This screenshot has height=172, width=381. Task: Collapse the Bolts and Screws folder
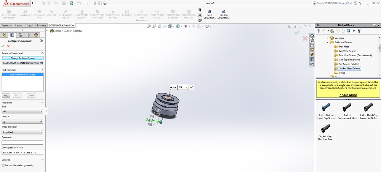point(328,43)
